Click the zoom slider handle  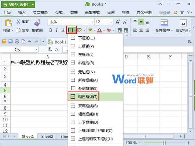(x=164, y=143)
